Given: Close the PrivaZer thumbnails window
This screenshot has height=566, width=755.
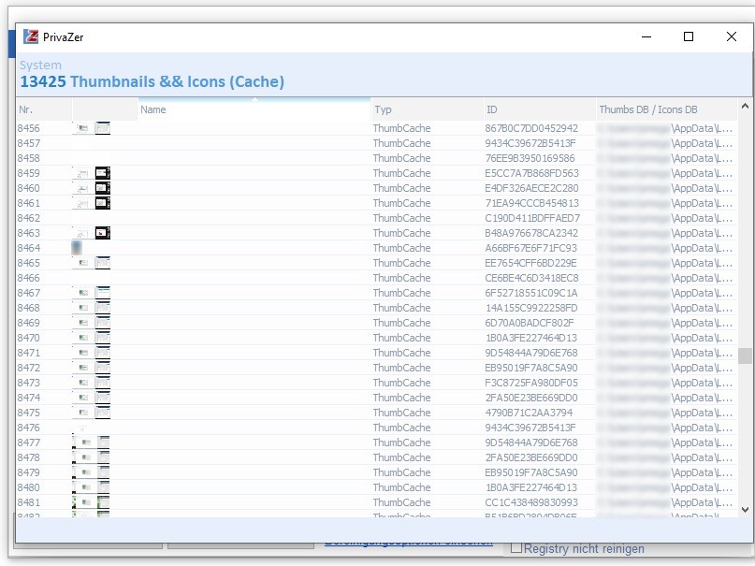Looking at the screenshot, I should coord(732,36).
